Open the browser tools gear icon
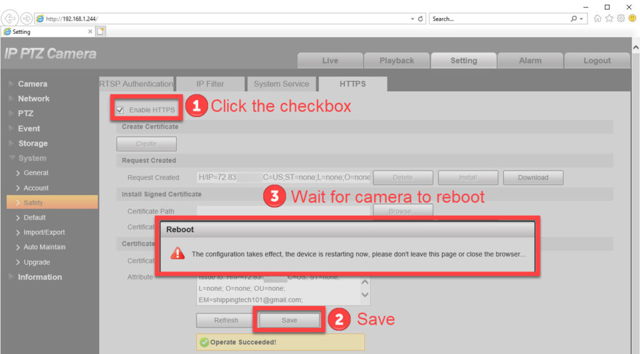The image size is (640, 354). tap(621, 19)
